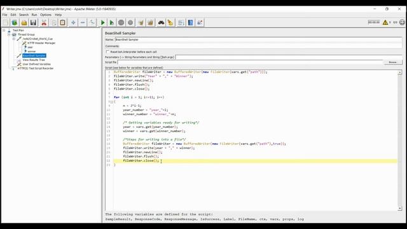Select User Defined Variables in the tree
This screenshot has width=407, height=229.
point(36,64)
